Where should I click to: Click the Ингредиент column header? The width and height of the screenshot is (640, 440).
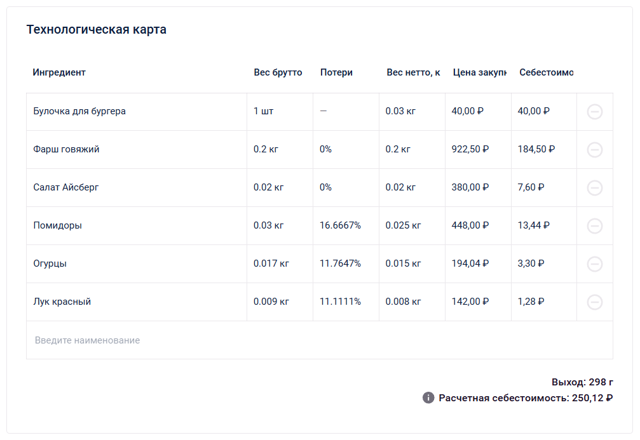[x=59, y=72]
